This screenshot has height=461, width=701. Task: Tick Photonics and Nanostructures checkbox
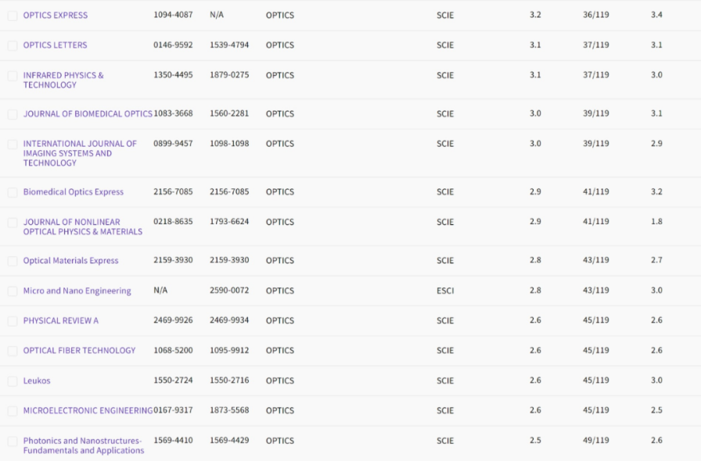coord(13,441)
